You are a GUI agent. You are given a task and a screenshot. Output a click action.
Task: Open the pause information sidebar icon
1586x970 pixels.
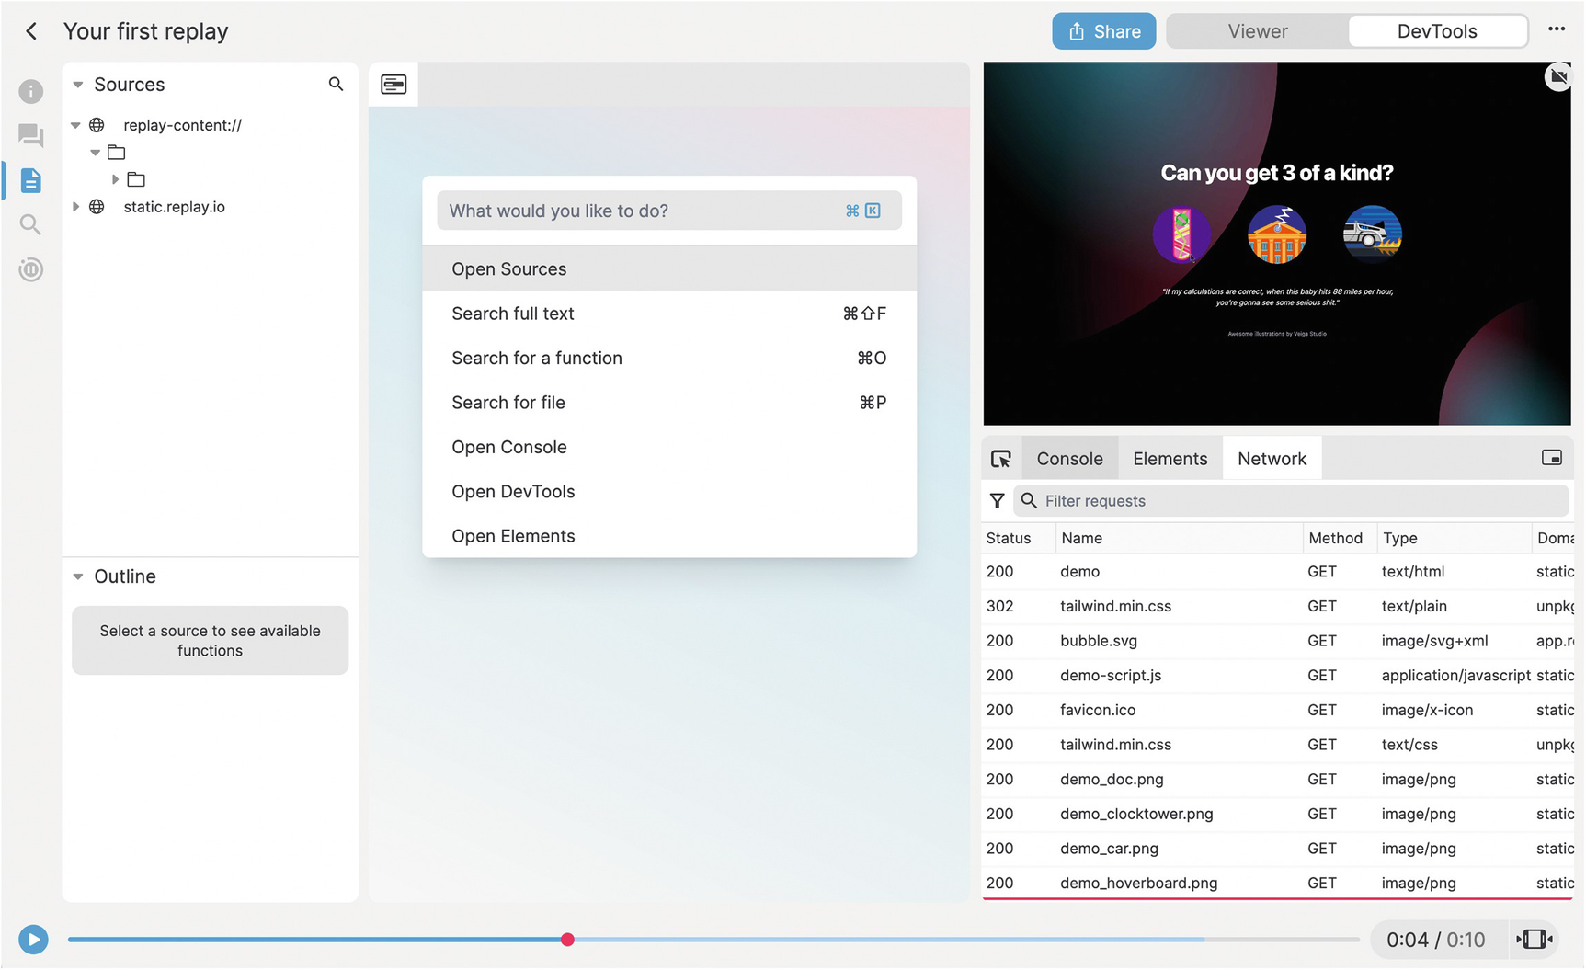point(31,269)
